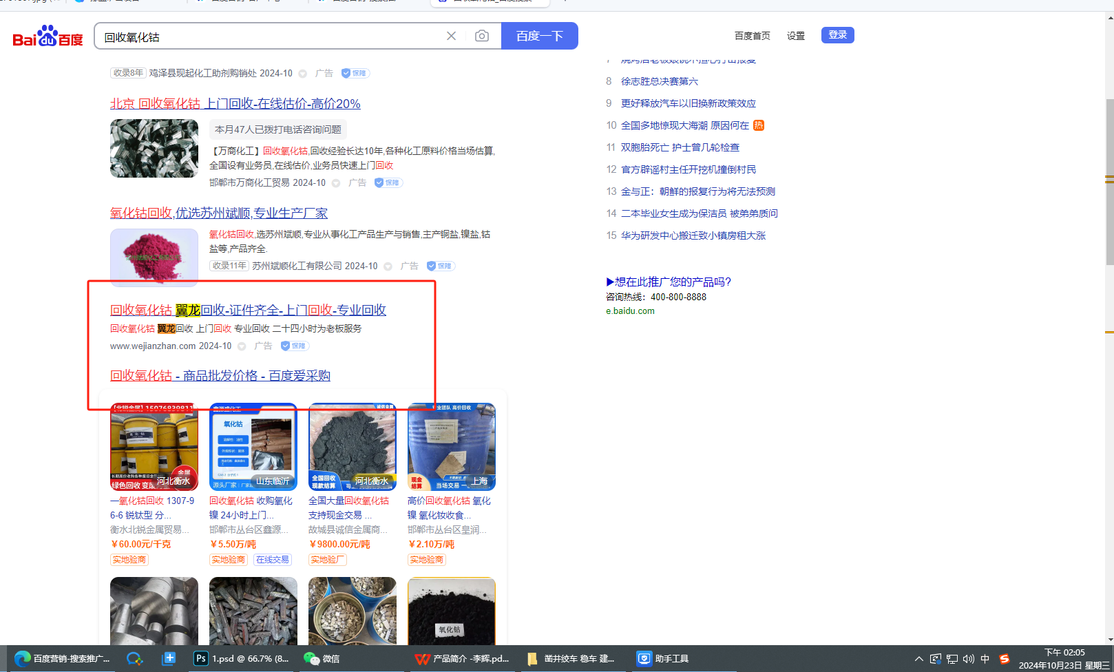1114x672 pixels.
Task: Click the 保障 badge under the wejianzhan.com result
Action: (x=295, y=346)
